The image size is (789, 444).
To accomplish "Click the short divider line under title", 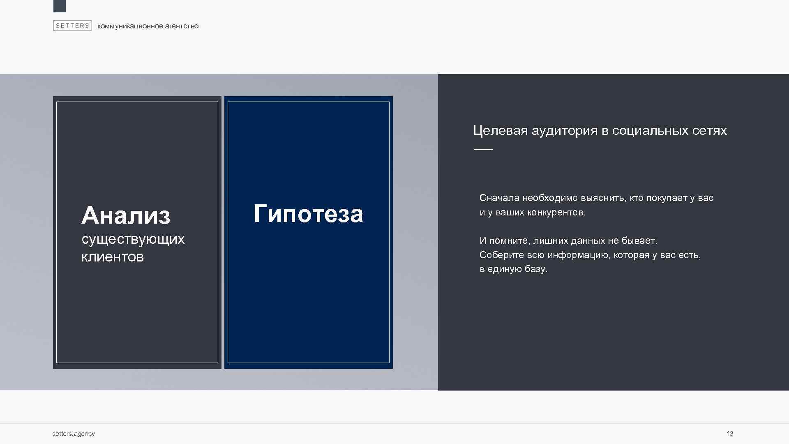I will pos(483,149).
